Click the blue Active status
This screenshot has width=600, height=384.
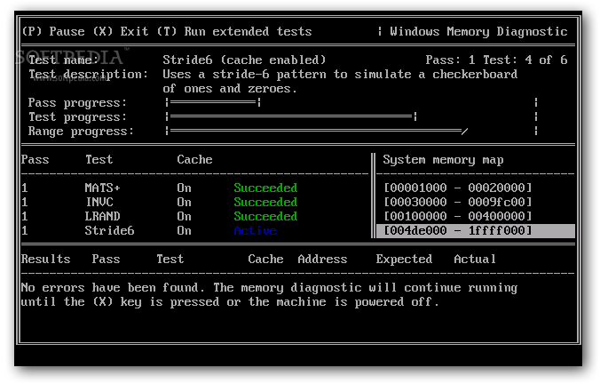255,230
